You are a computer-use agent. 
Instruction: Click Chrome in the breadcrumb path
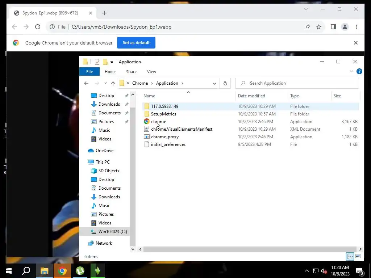tap(140, 83)
